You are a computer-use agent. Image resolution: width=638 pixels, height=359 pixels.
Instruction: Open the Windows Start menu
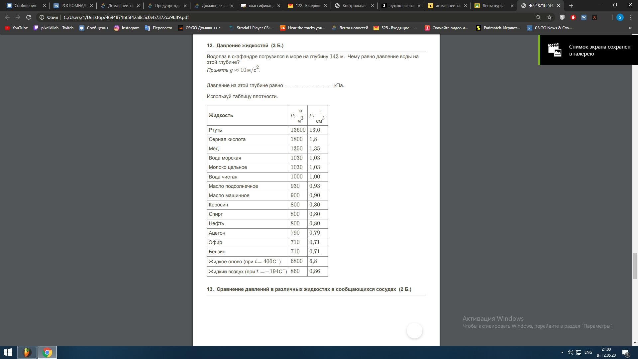pyautogui.click(x=8, y=352)
